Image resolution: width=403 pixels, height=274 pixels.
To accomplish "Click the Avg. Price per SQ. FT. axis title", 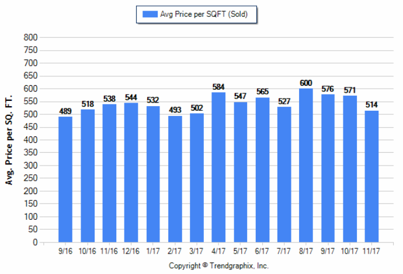I will click(9, 140).
